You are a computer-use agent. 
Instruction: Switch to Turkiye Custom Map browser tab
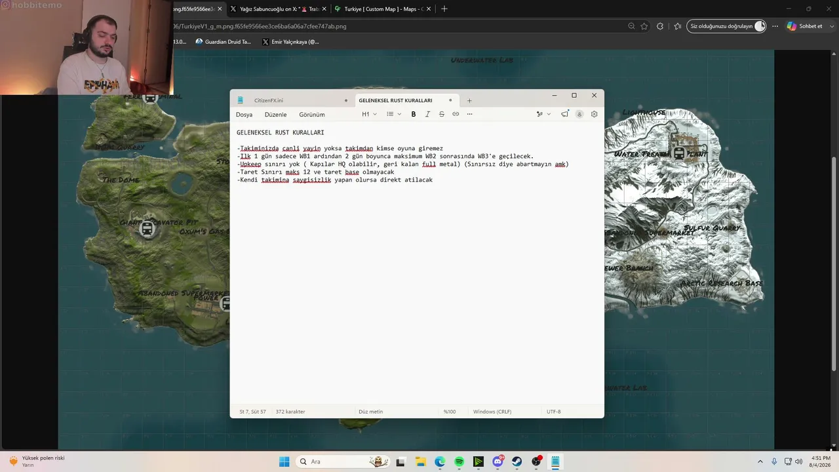click(x=383, y=9)
